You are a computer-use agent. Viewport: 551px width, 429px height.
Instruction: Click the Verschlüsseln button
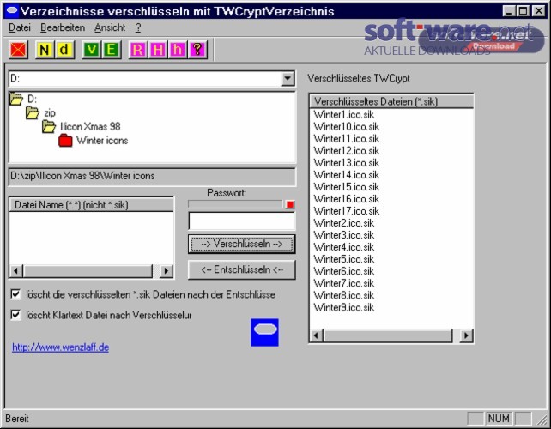[x=242, y=244]
